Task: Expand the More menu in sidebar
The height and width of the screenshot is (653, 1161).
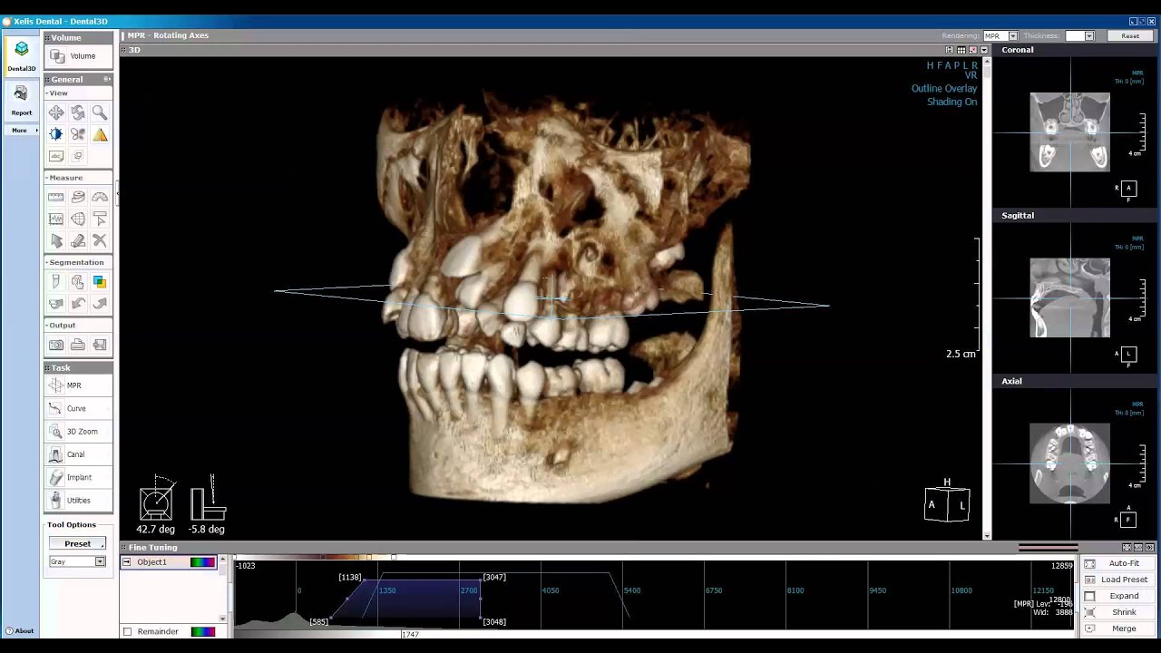Action: 22,131
